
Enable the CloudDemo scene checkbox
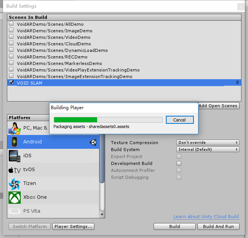click(11, 43)
